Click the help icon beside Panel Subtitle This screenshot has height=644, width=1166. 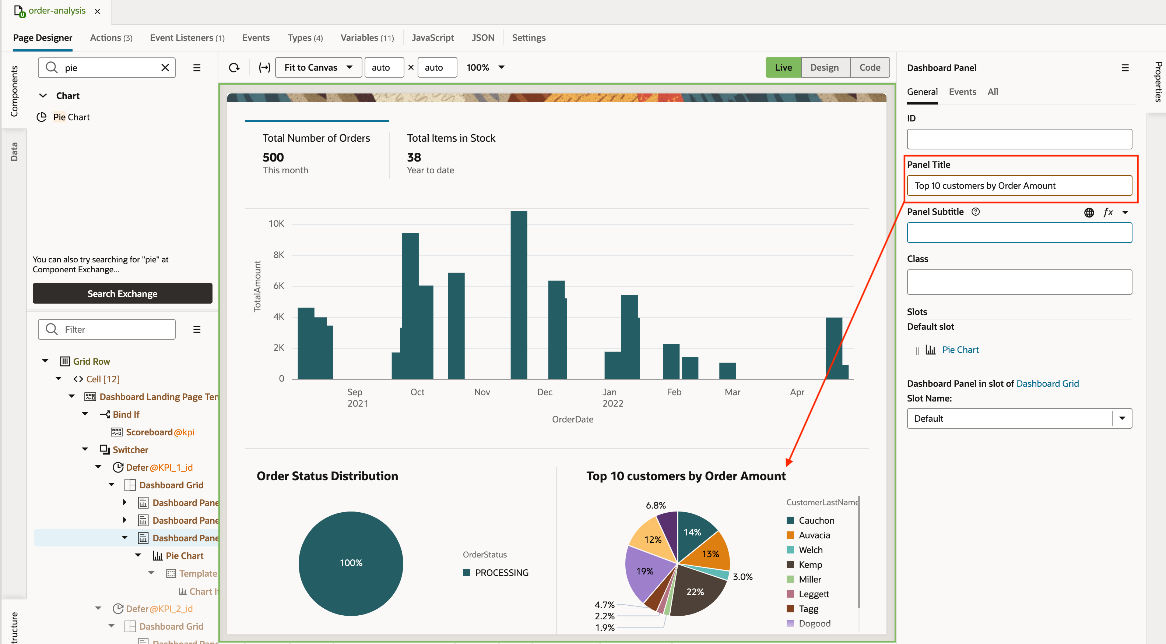tap(976, 212)
